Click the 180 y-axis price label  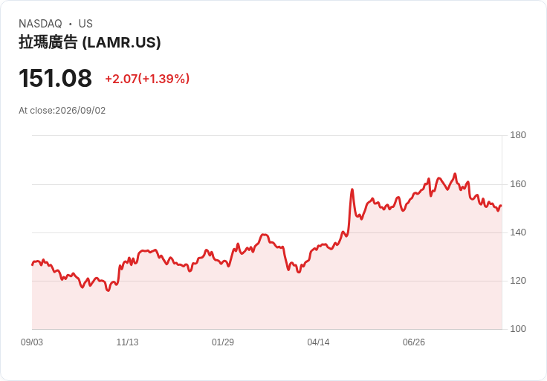tap(518, 135)
